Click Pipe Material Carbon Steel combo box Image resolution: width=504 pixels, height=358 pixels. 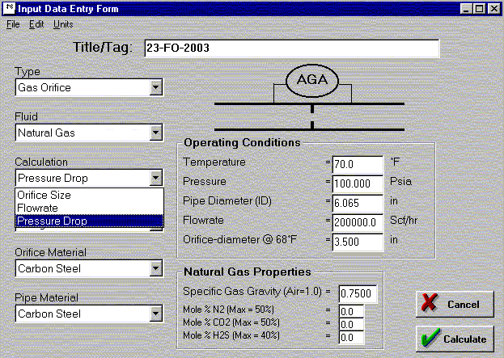click(x=89, y=314)
